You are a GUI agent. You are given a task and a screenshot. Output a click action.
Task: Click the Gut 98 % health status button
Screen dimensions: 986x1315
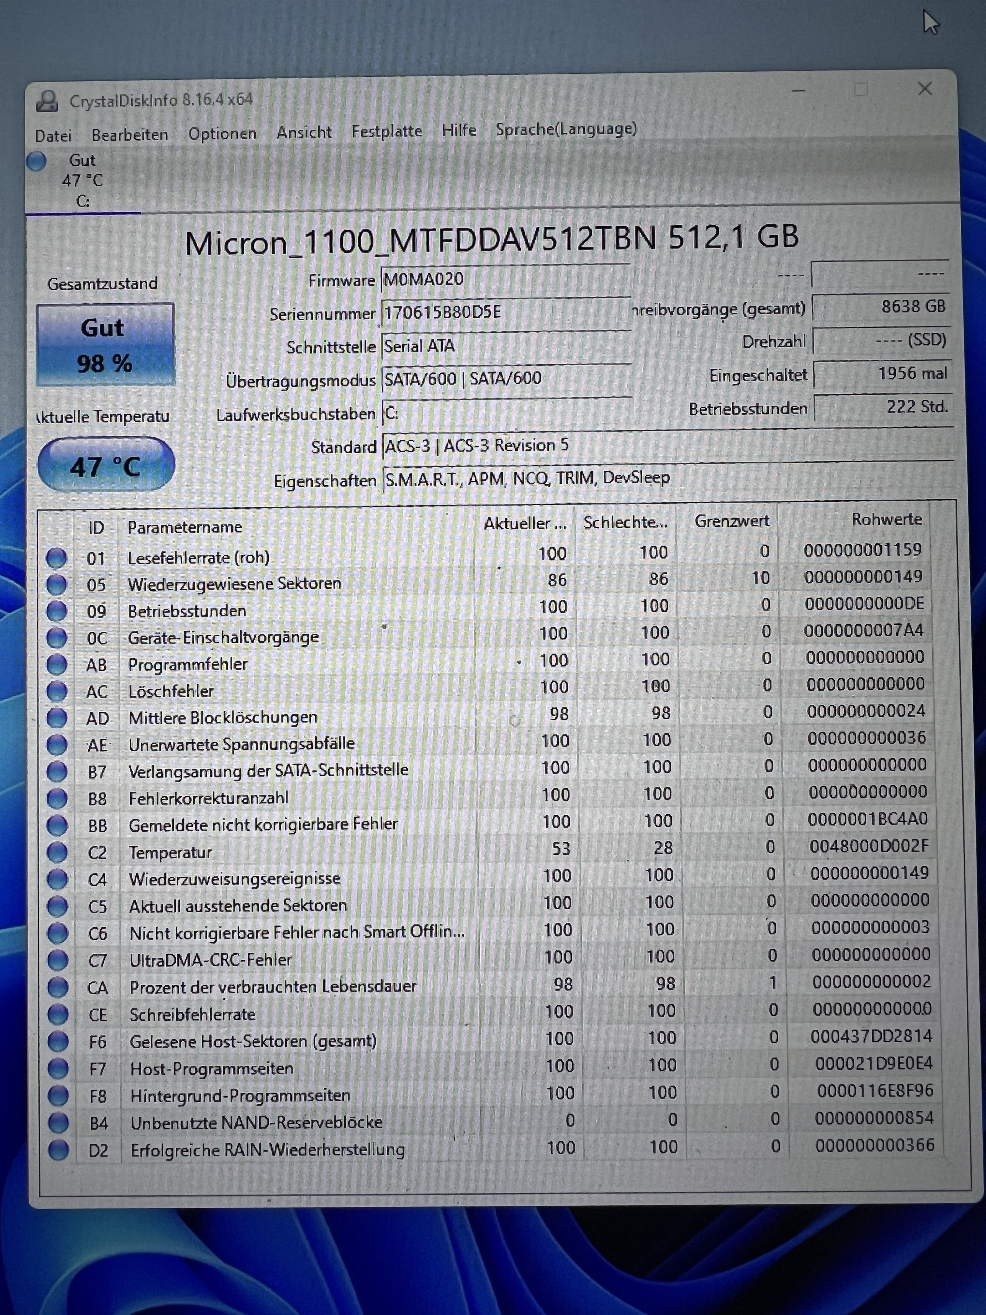[105, 345]
